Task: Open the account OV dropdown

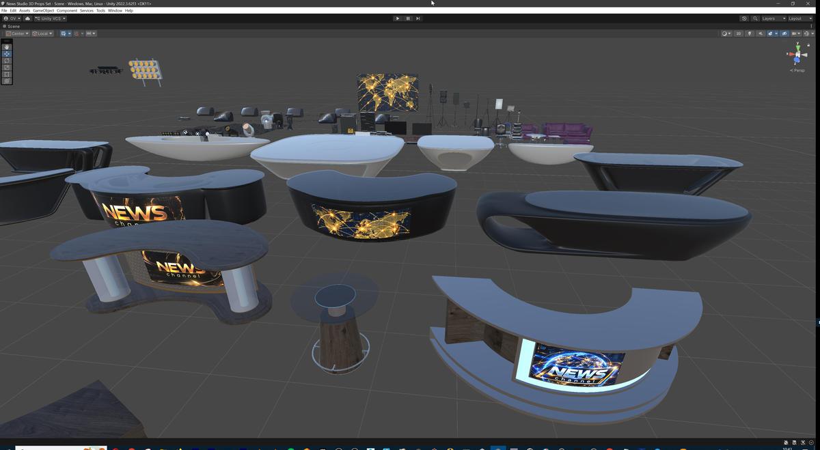Action: 12,18
